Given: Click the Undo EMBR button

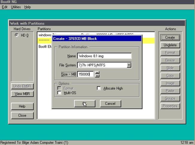Looking at the screenshot, I should [22, 86].
